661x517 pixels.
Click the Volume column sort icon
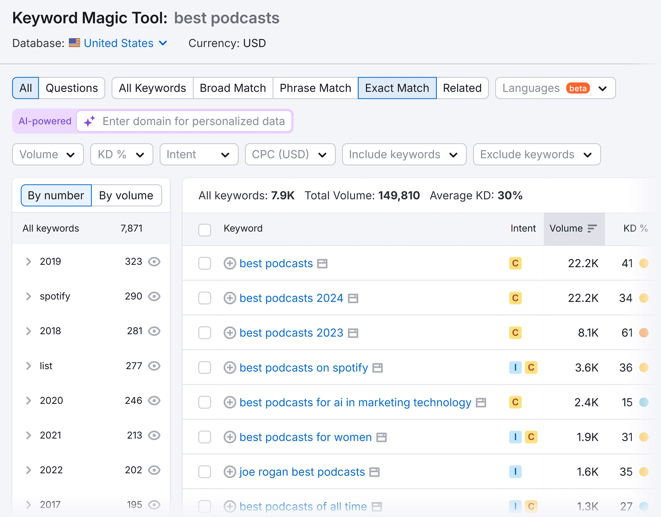(x=592, y=228)
